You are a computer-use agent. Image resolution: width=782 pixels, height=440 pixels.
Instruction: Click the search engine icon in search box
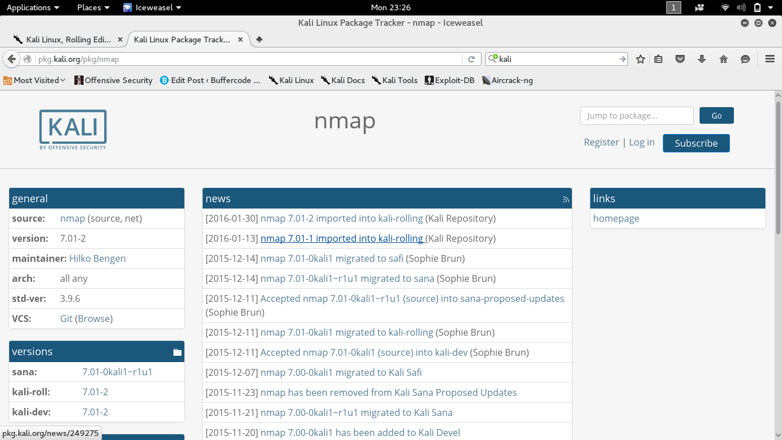click(492, 59)
